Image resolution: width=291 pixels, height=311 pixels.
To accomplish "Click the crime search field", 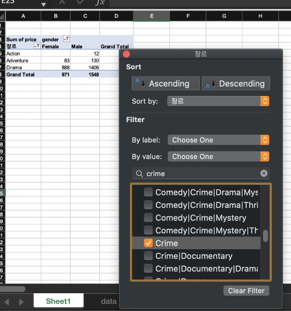I will [201, 174].
